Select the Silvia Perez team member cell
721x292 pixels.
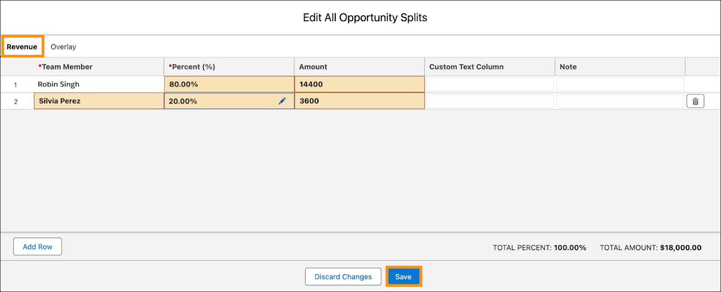coord(99,101)
